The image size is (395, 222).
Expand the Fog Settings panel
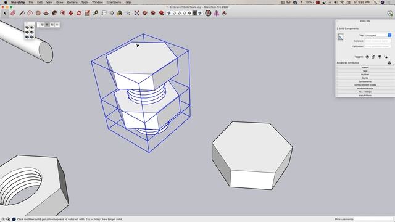coord(365,92)
